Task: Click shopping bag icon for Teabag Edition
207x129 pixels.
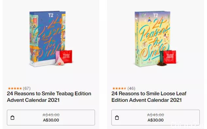Action: (12, 118)
